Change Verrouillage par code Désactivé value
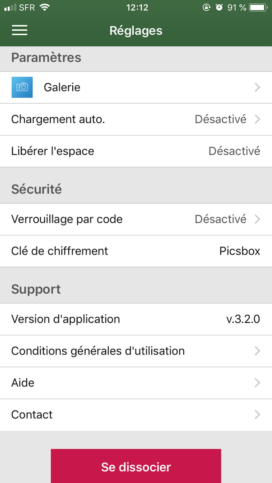272x483 pixels. [221, 219]
